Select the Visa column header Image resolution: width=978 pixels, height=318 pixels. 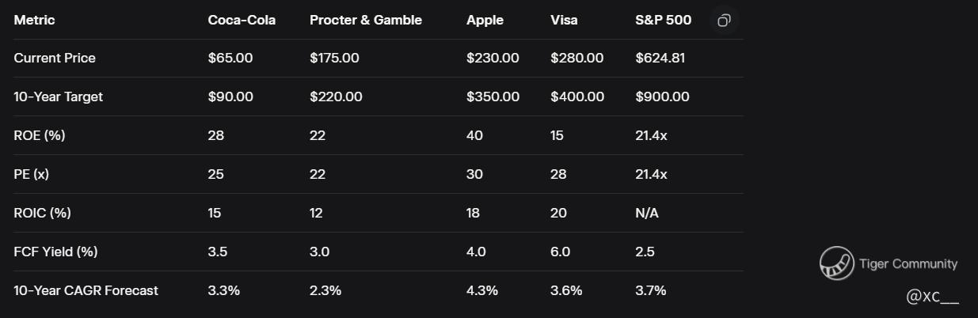[x=564, y=21]
